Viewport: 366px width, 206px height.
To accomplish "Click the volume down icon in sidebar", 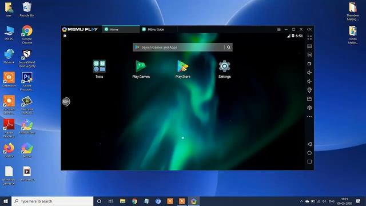I will tap(309, 81).
